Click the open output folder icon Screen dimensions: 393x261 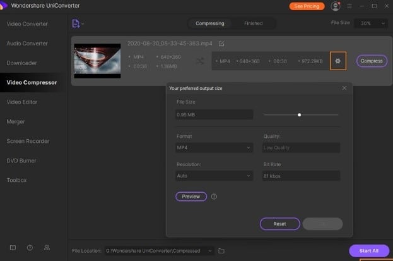pos(221,251)
